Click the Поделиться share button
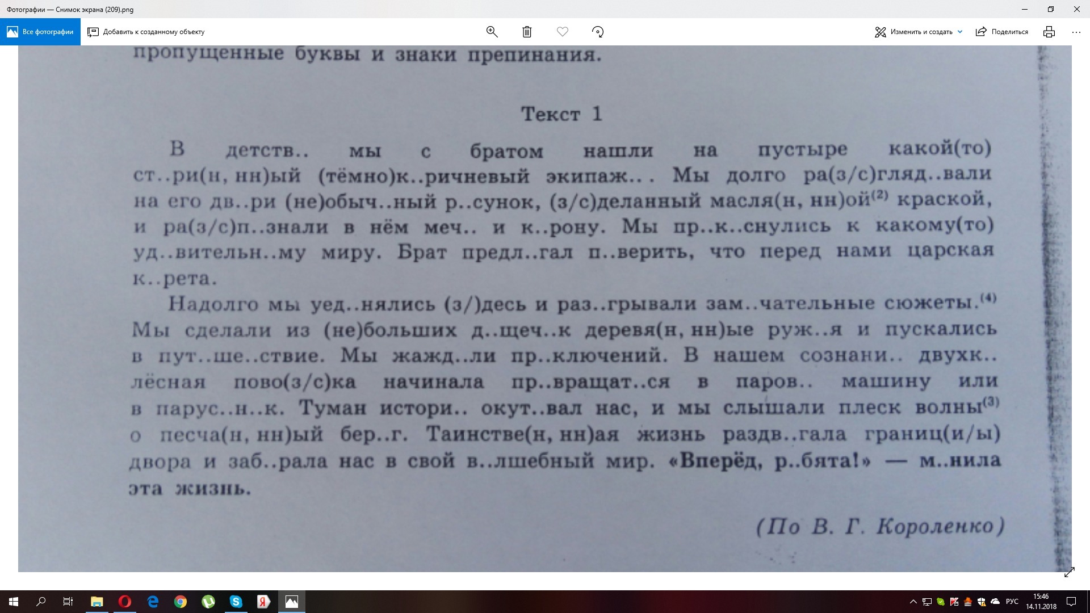This screenshot has height=613, width=1090. point(1002,32)
